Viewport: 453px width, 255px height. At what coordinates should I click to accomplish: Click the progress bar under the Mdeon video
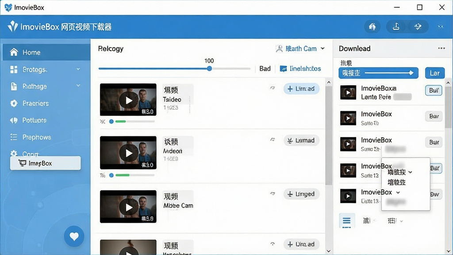(135, 175)
